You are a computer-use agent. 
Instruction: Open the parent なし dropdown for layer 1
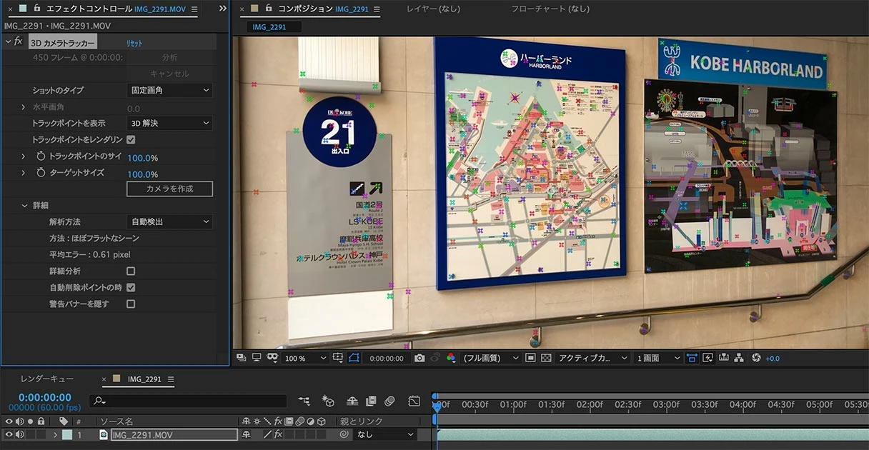point(385,434)
